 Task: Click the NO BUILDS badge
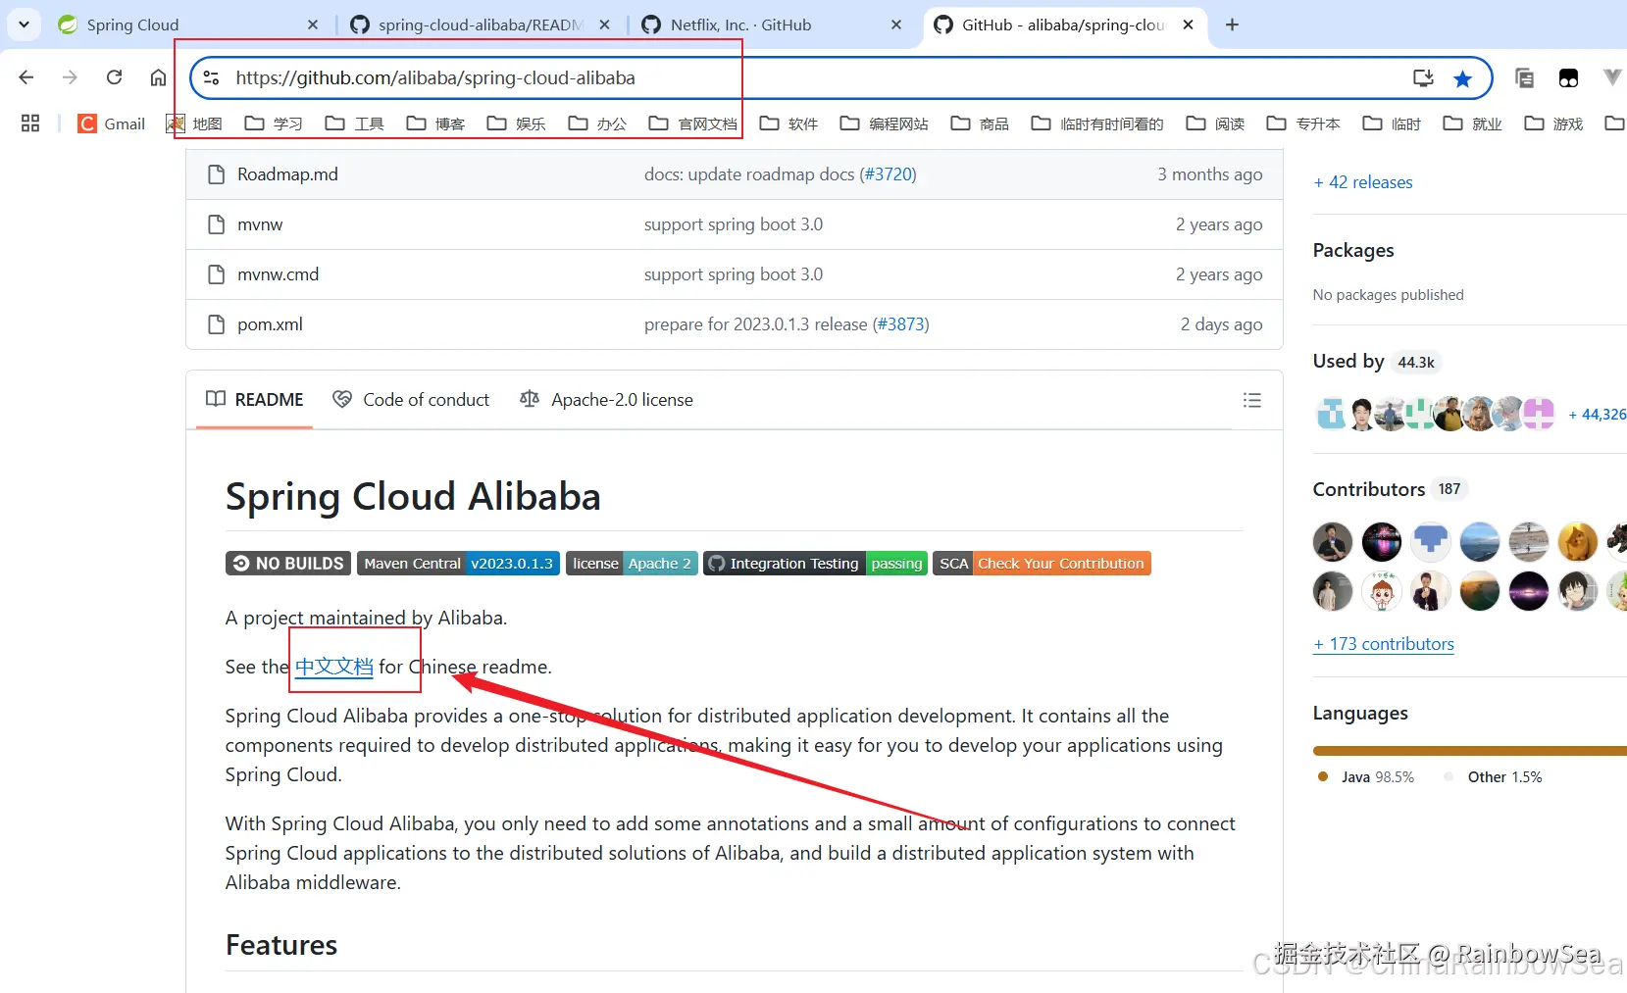(x=288, y=564)
